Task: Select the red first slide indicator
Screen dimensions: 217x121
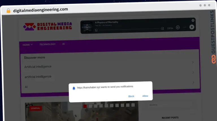Action: coord(85,106)
